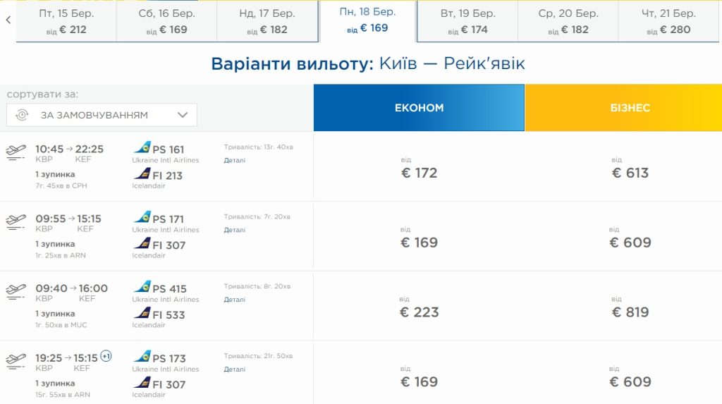Click the Icelandair logo beside FI 213
This screenshot has width=722, height=404.
click(x=142, y=174)
